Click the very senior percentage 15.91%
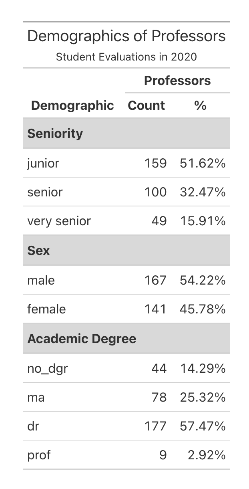The height and width of the screenshot is (489, 249). point(203,221)
